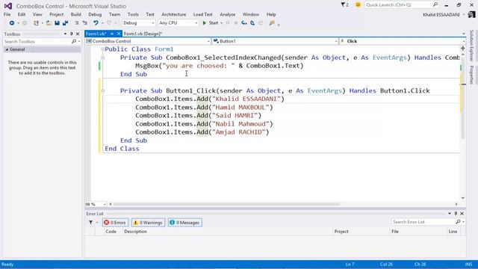Viewport: 478px width, 269px height.
Task: Click the editor horizontal scrollbar
Action: (x=226, y=204)
